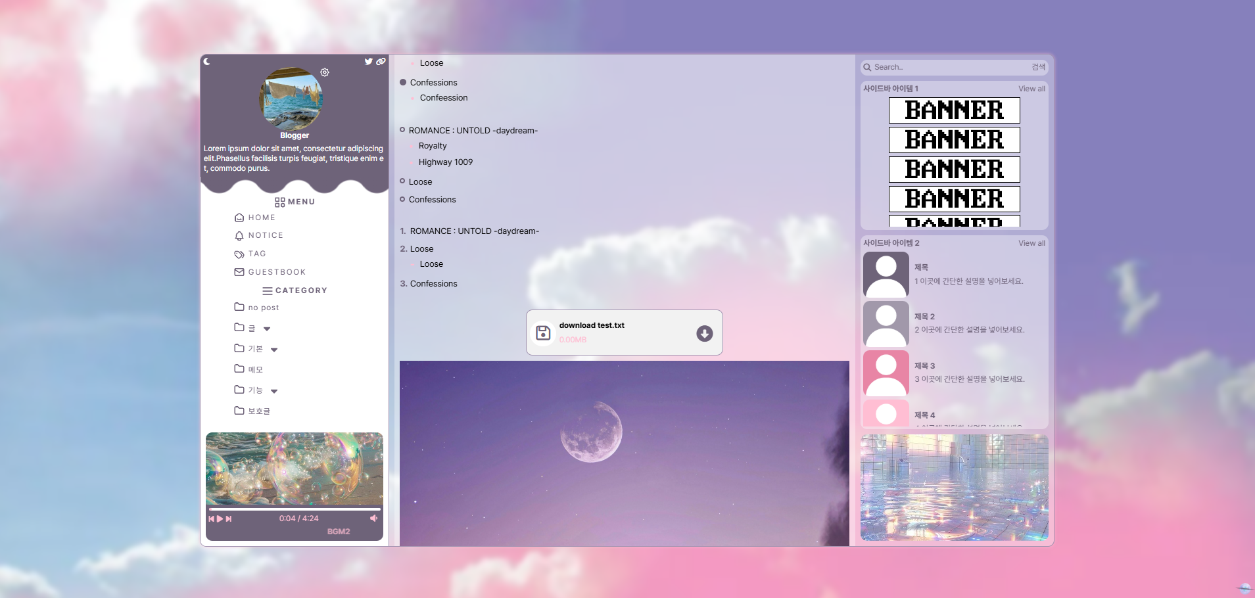Open the 보호글 category folder
Image resolution: width=1255 pixels, height=598 pixels.
[x=252, y=411]
